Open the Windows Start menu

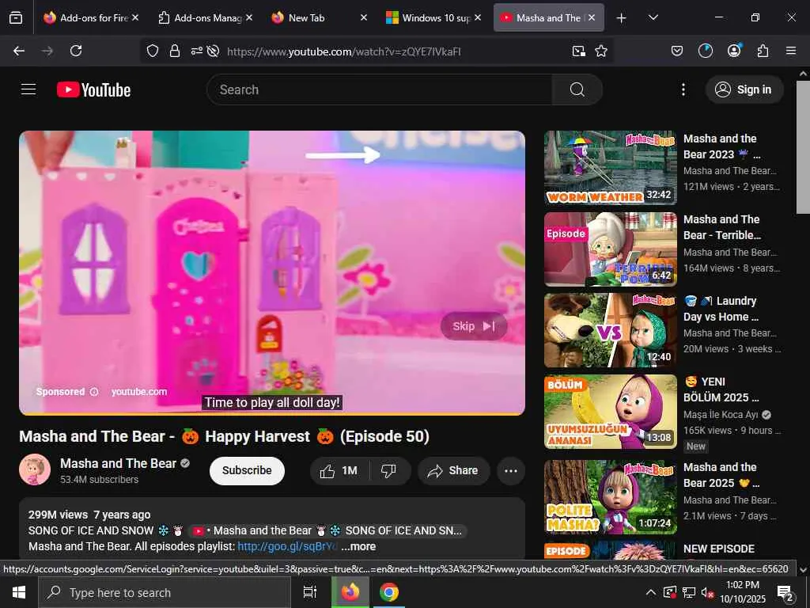19,592
